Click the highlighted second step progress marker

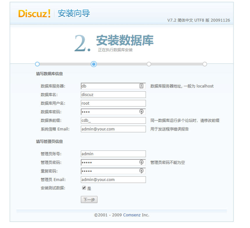tap(94, 64)
